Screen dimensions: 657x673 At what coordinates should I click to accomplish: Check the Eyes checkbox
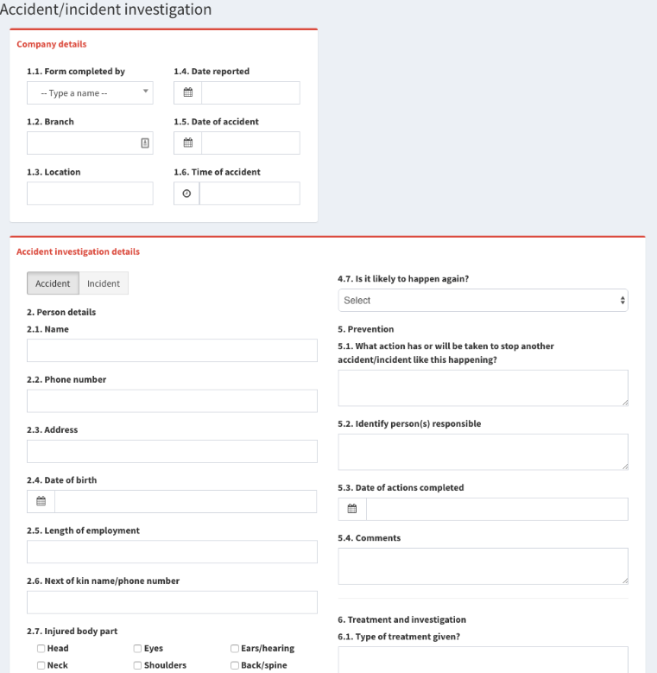click(x=137, y=648)
